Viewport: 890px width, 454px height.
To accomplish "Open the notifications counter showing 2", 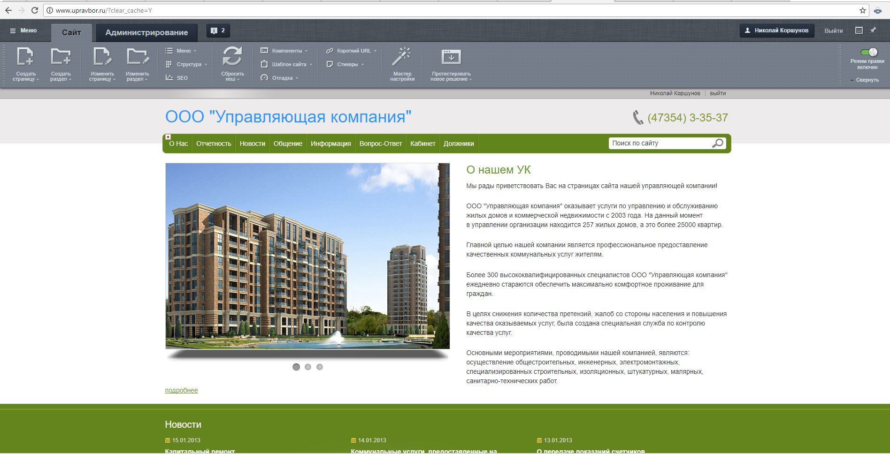I will pos(218,30).
